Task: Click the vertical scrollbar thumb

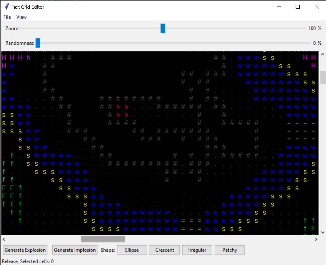Action: [323, 77]
